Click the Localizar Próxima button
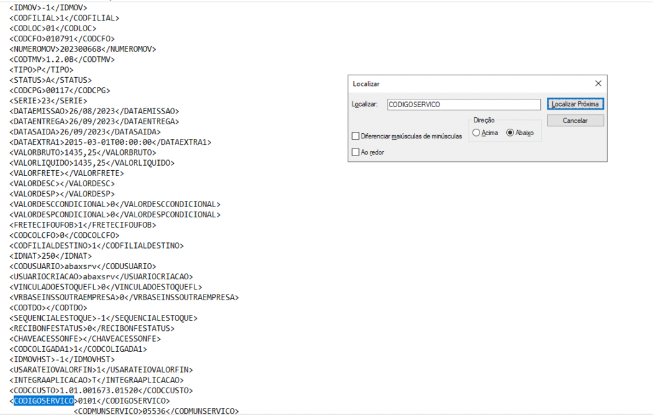 575,104
